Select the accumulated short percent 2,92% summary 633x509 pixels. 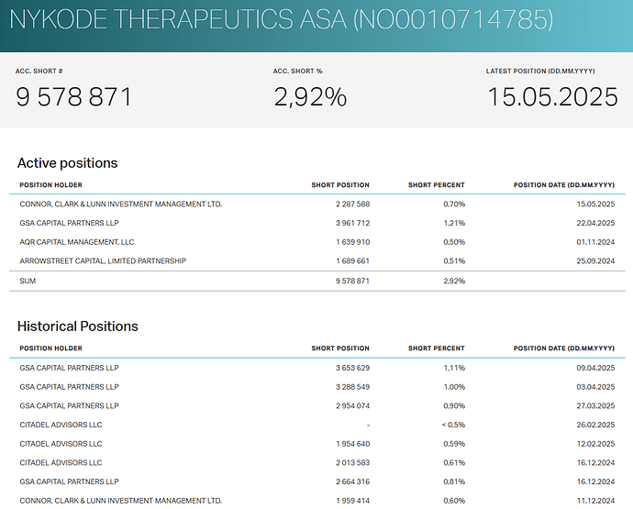[x=310, y=97]
